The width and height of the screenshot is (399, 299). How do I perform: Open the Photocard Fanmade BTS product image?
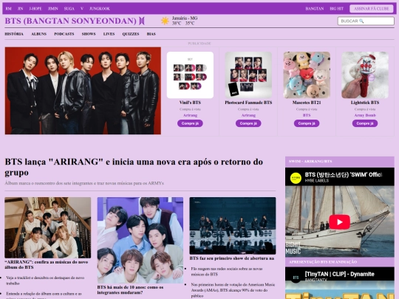248,75
